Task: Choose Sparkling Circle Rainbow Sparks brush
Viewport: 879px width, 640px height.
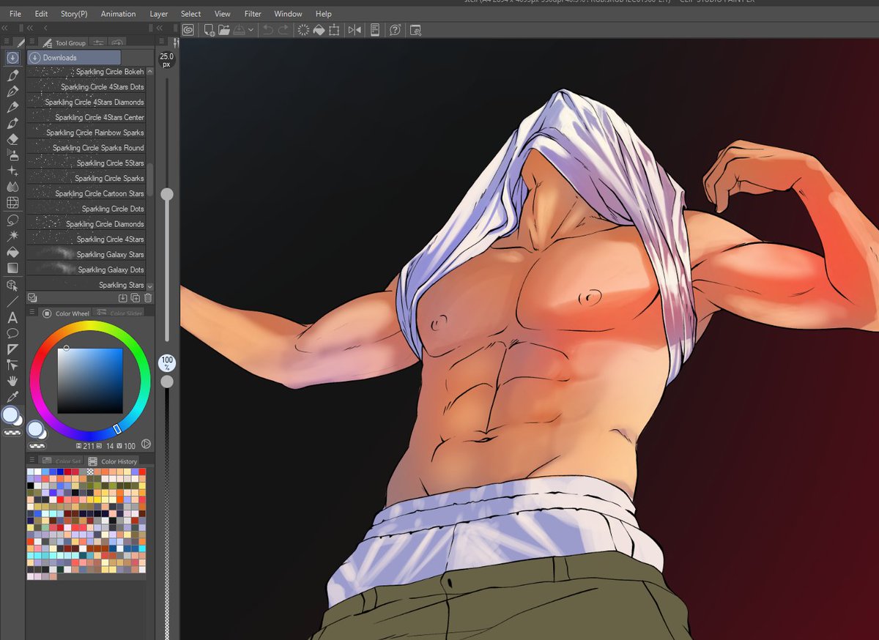Action: (x=86, y=133)
